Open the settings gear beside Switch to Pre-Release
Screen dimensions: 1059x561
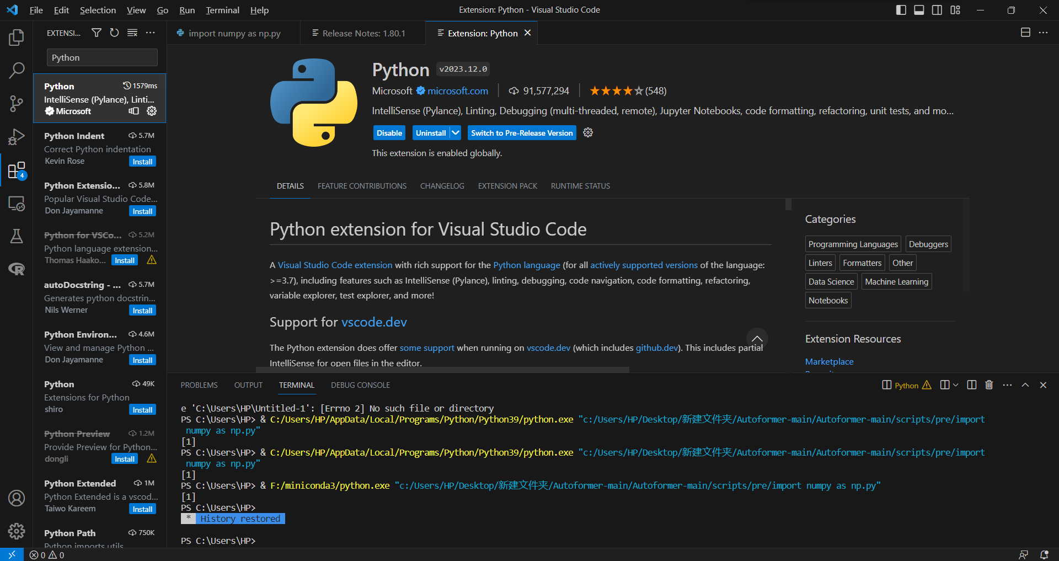click(x=588, y=132)
